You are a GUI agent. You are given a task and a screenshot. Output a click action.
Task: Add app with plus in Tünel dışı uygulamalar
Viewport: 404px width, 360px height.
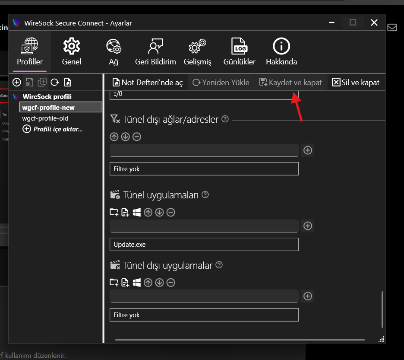[308, 296]
